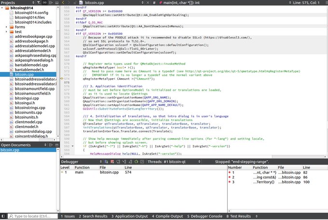This screenshot has width=328, height=220.
Task: Click the green restart debugging icon
Action: point(136,162)
